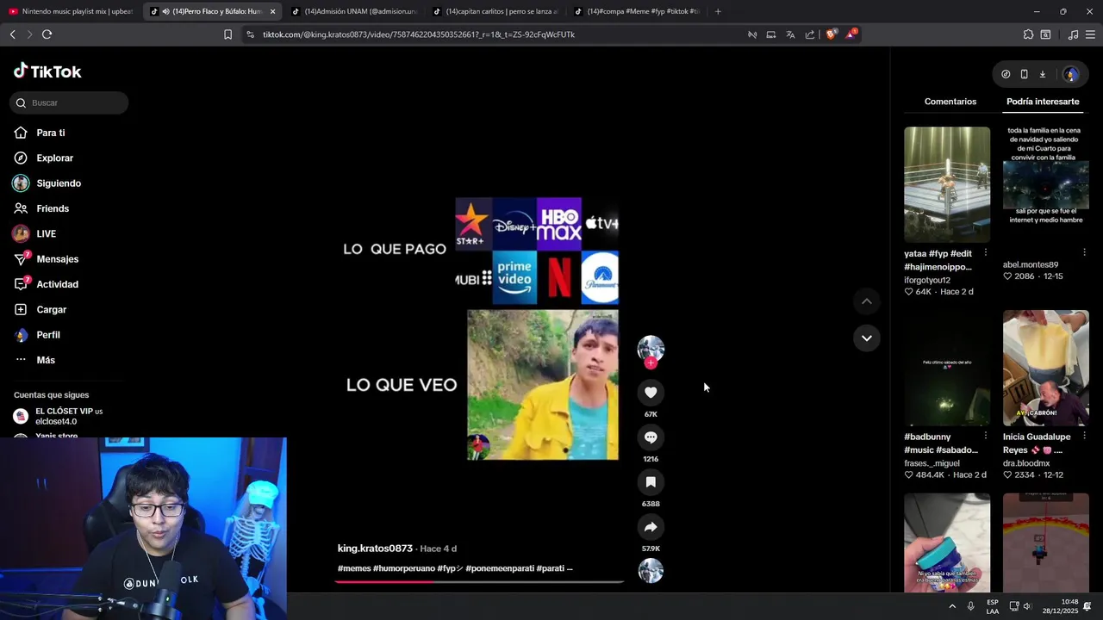Open options menu for #badbunny video
This screenshot has width=1103, height=620.
point(986,437)
